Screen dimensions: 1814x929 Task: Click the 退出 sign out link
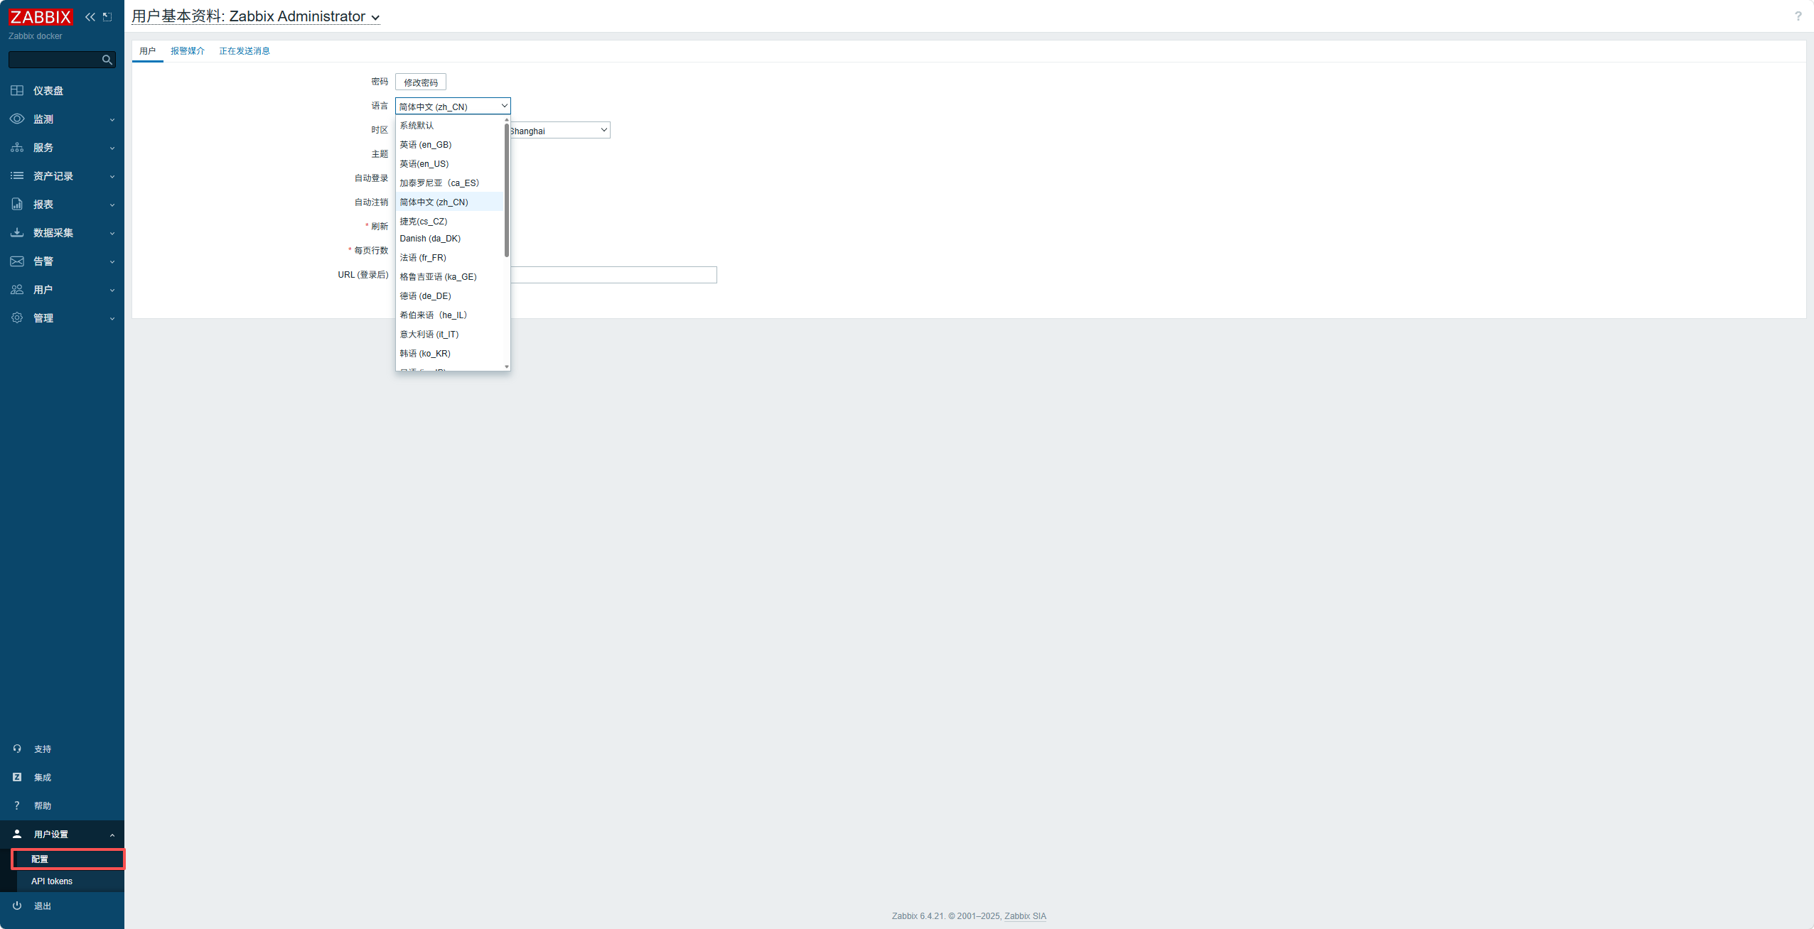(43, 906)
